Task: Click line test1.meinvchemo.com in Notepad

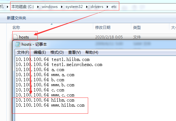Action: pyautogui.click(x=59, y=64)
